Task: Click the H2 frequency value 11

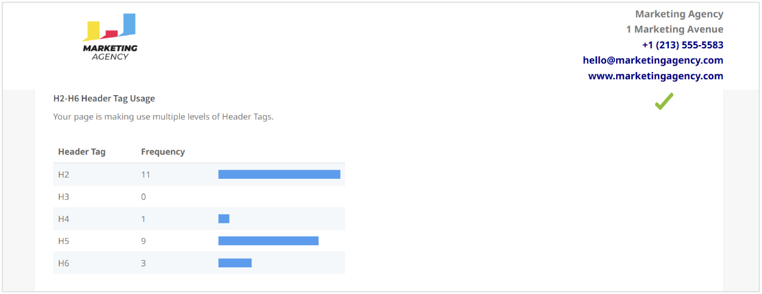Action: (145, 174)
